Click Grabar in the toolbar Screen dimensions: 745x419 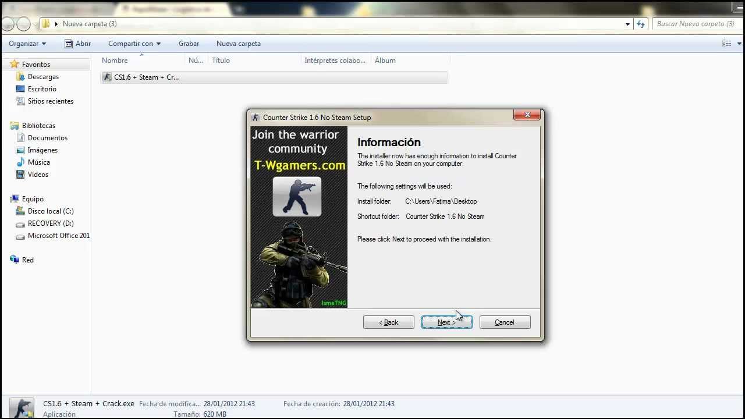click(189, 44)
